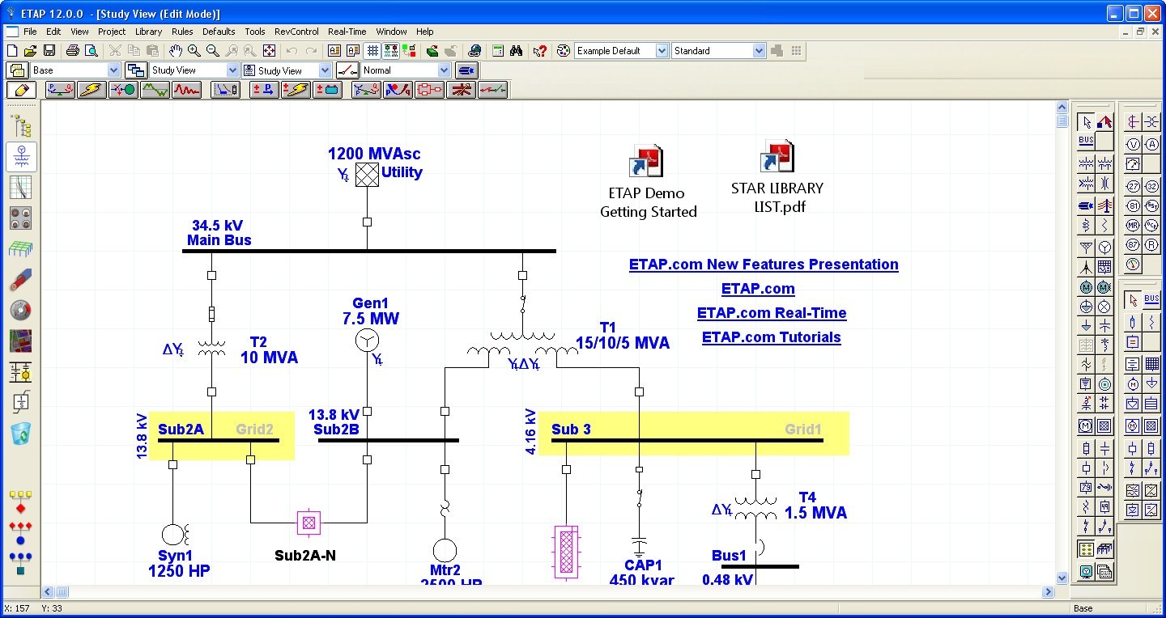Open the ETAP.com Tutorials link
The image size is (1166, 618).
[772, 337]
